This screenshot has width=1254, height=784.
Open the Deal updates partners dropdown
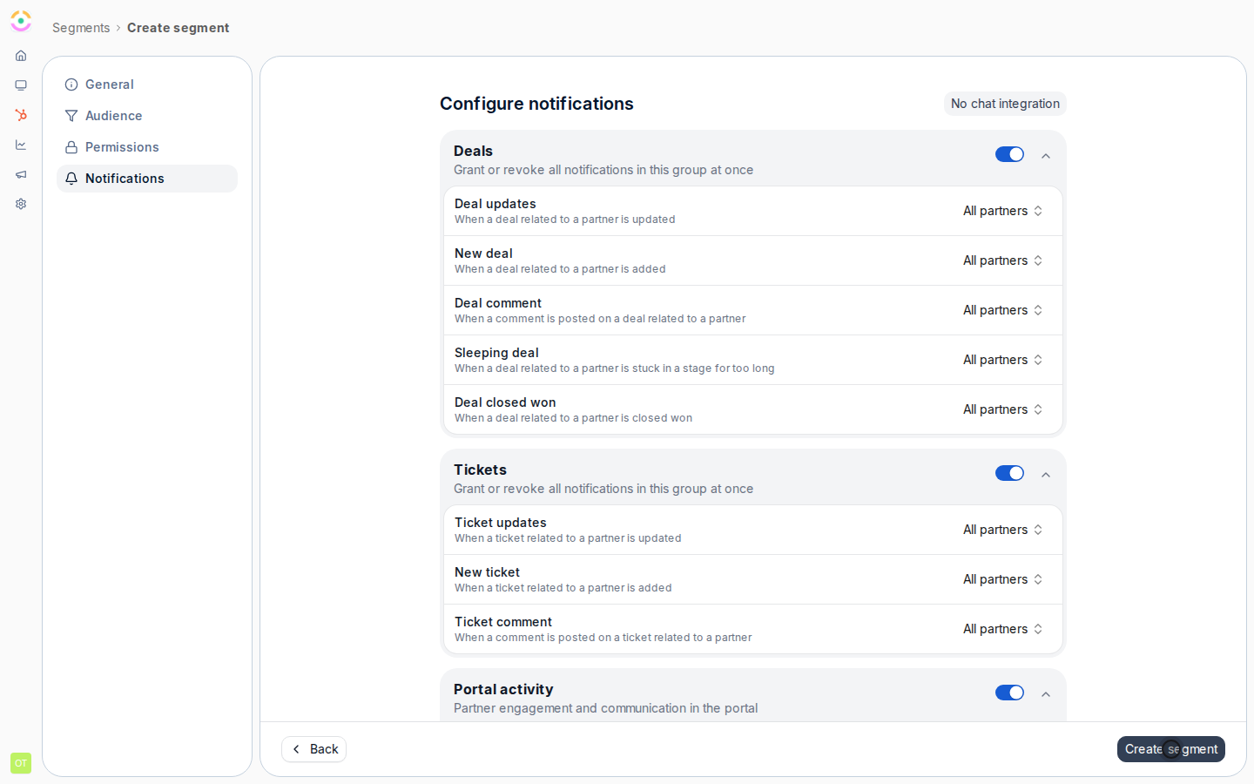(x=1003, y=211)
